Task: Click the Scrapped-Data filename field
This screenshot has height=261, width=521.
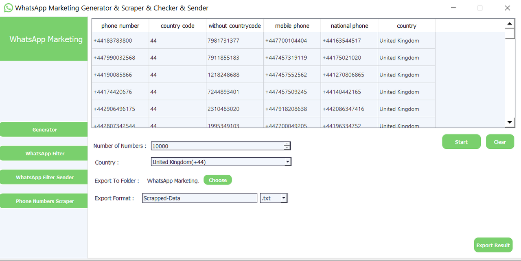Action: [200, 198]
